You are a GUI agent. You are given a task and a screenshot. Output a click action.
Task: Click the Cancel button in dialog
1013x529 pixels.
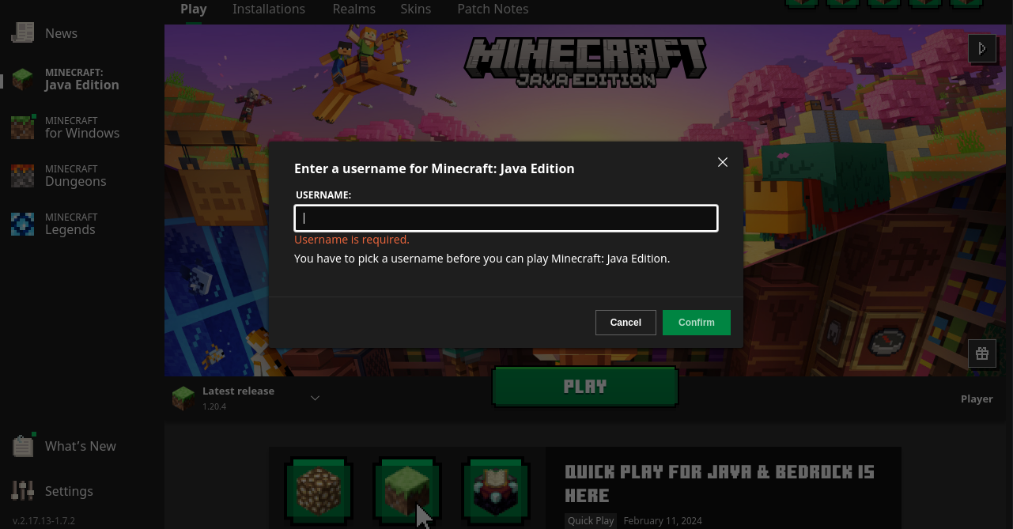626,323
